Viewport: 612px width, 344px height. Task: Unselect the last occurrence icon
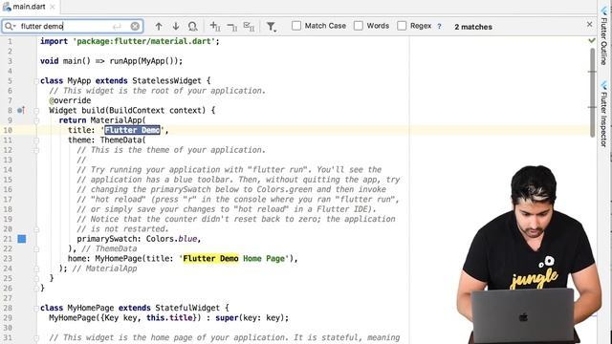[x=232, y=27]
